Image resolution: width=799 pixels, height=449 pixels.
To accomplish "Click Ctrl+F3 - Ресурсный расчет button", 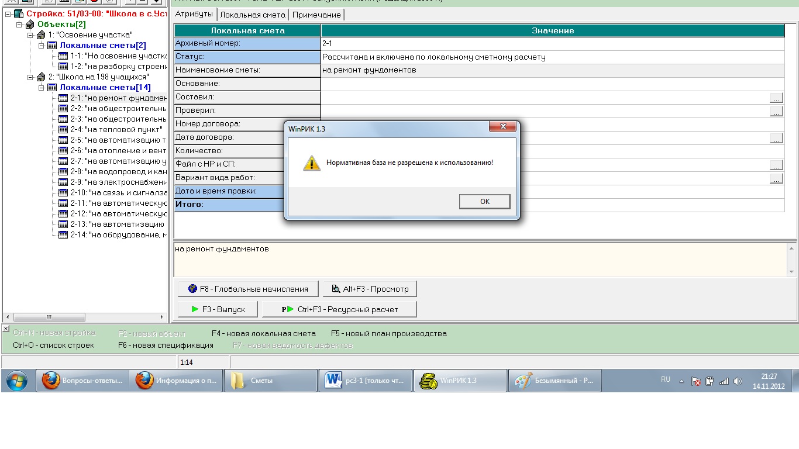I will pos(340,309).
